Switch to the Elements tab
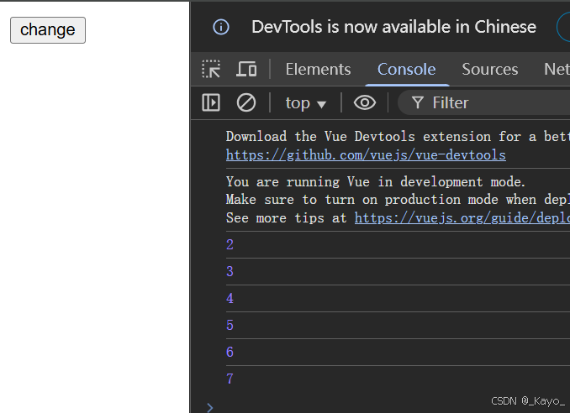 (318, 70)
